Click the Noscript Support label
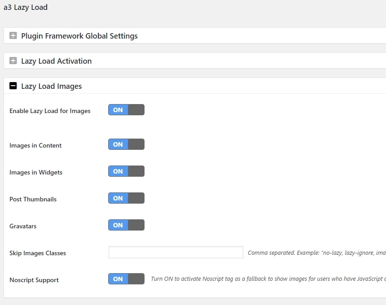386x305 pixels. pyautogui.click(x=34, y=280)
